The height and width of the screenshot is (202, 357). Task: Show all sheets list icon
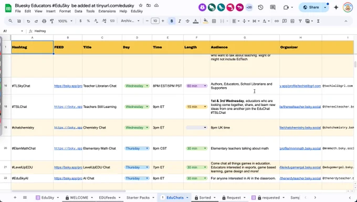25,197
